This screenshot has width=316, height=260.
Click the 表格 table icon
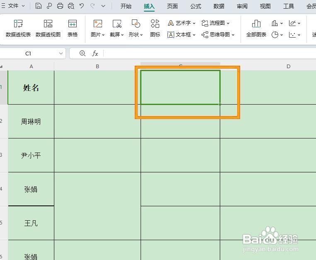click(73, 29)
